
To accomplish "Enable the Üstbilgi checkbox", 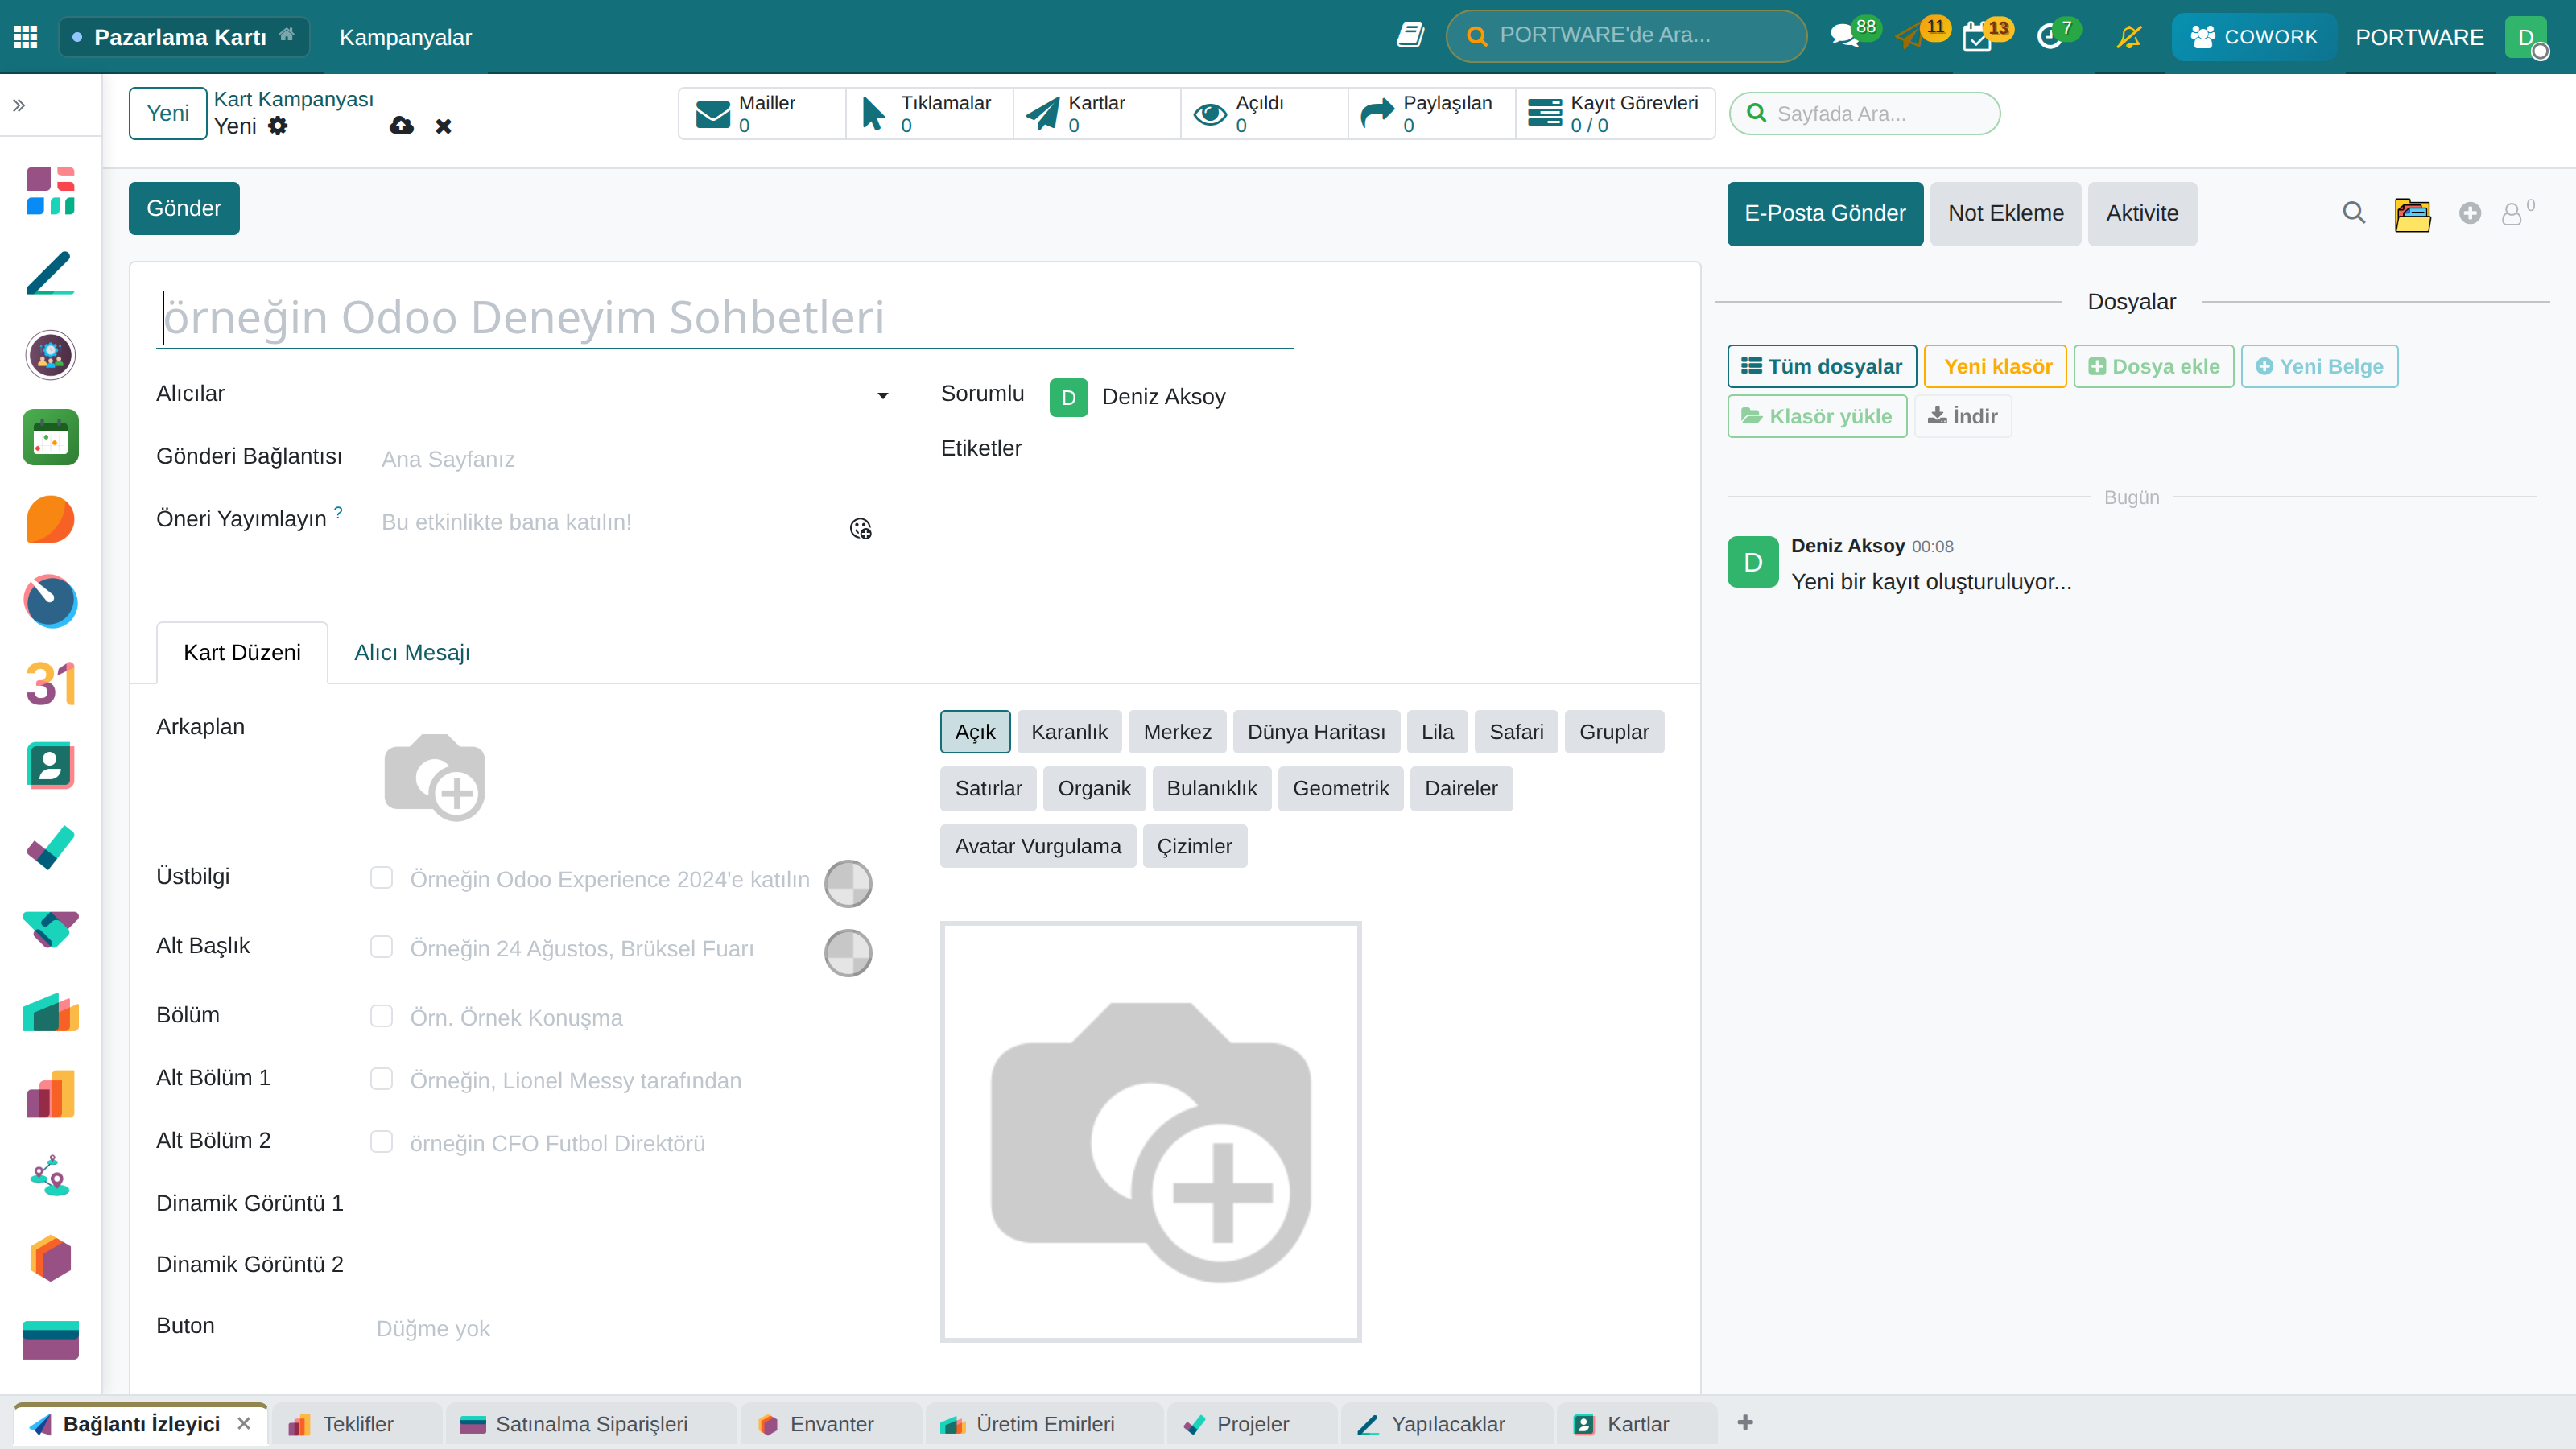I will point(381,877).
